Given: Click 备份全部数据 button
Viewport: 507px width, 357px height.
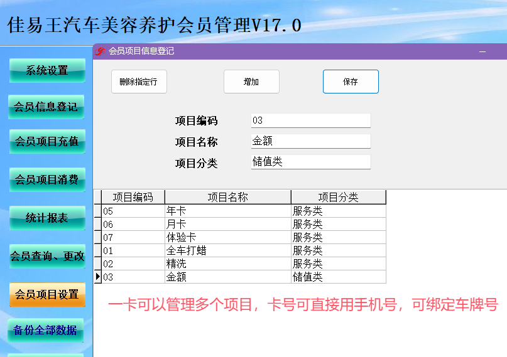Looking at the screenshot, I should [46, 330].
